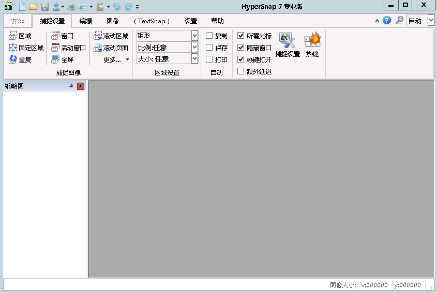Uncheck the 隐藏窗口 checkbox
Image resolution: width=437 pixels, height=293 pixels.
point(241,48)
